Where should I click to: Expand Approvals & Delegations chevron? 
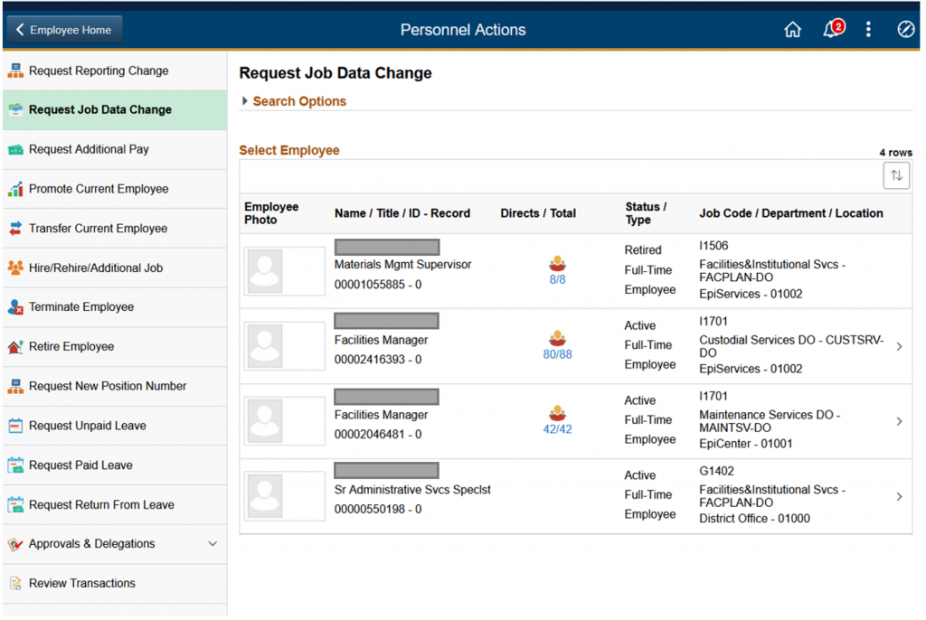[213, 544]
